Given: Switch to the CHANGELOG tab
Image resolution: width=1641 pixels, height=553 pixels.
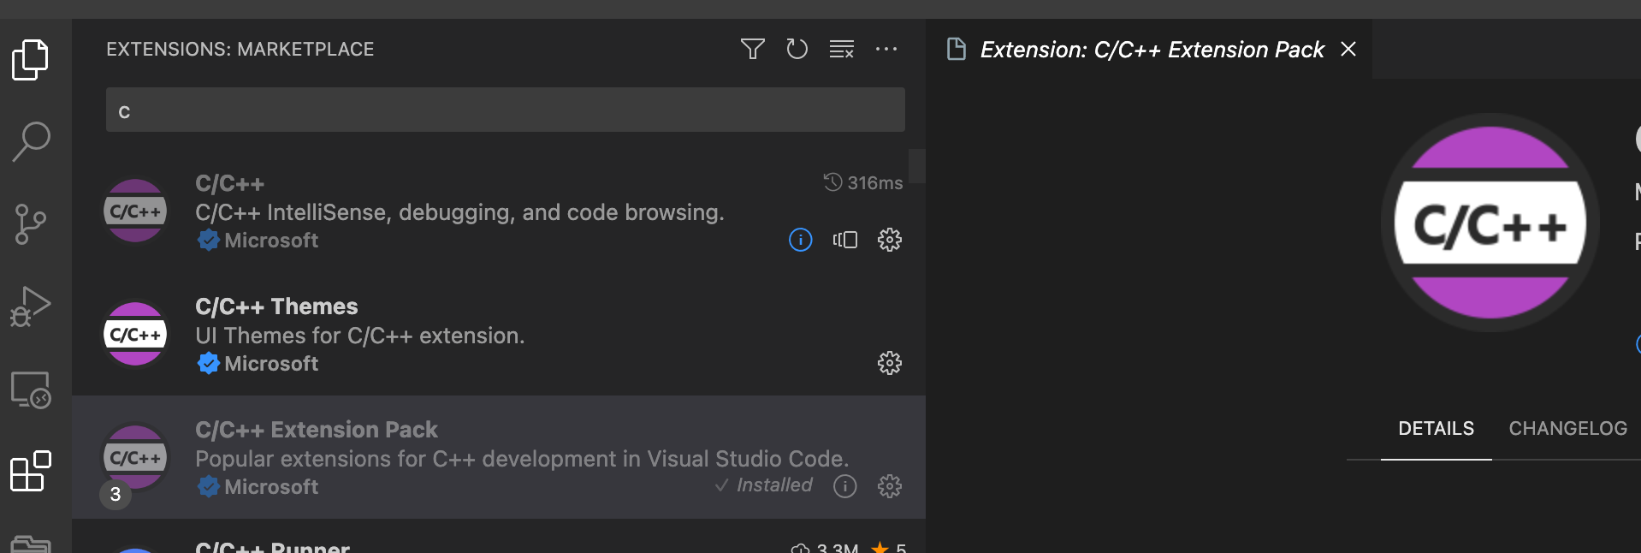Looking at the screenshot, I should pos(1567,429).
